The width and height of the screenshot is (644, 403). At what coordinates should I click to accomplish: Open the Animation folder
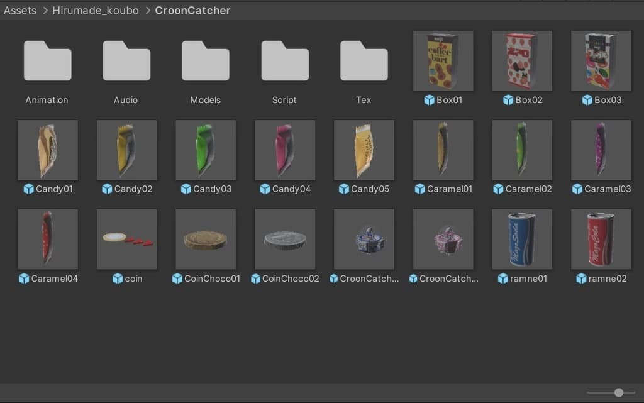coord(47,61)
